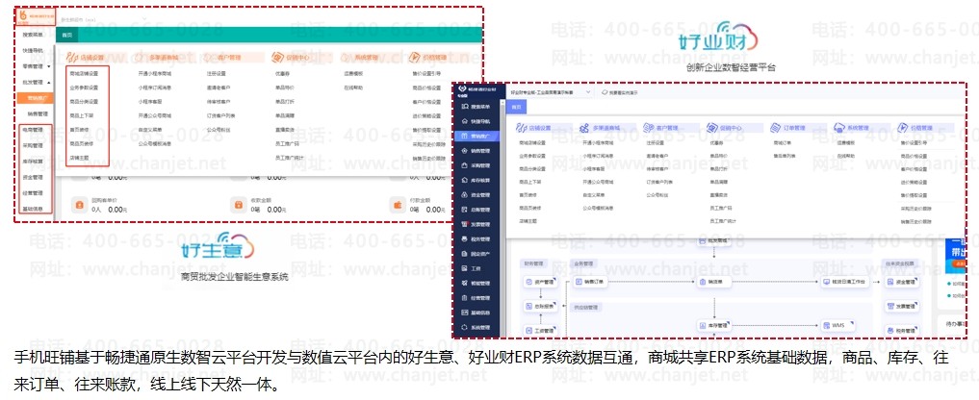The height and width of the screenshot is (400, 979).
Task: Click 促销中心 orange icon in 好生意 panel
Action: pos(277,58)
